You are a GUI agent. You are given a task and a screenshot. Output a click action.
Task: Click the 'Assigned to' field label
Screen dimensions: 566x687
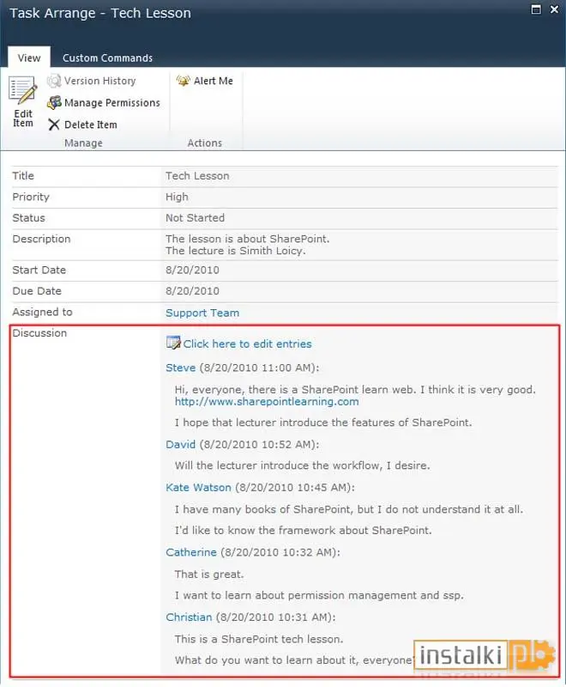(x=42, y=312)
